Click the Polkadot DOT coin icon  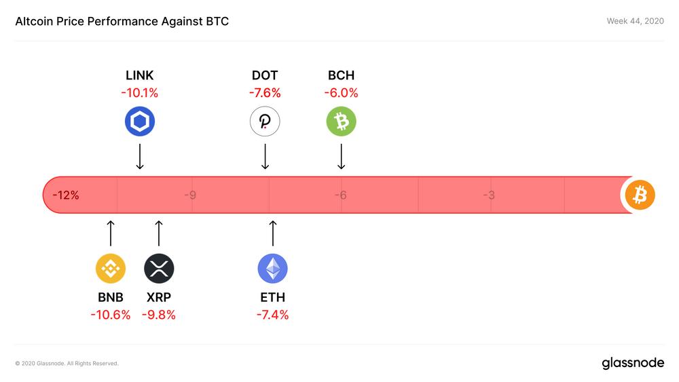265,122
